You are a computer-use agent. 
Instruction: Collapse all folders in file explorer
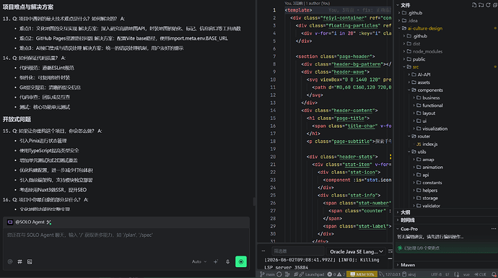click(x=495, y=5)
